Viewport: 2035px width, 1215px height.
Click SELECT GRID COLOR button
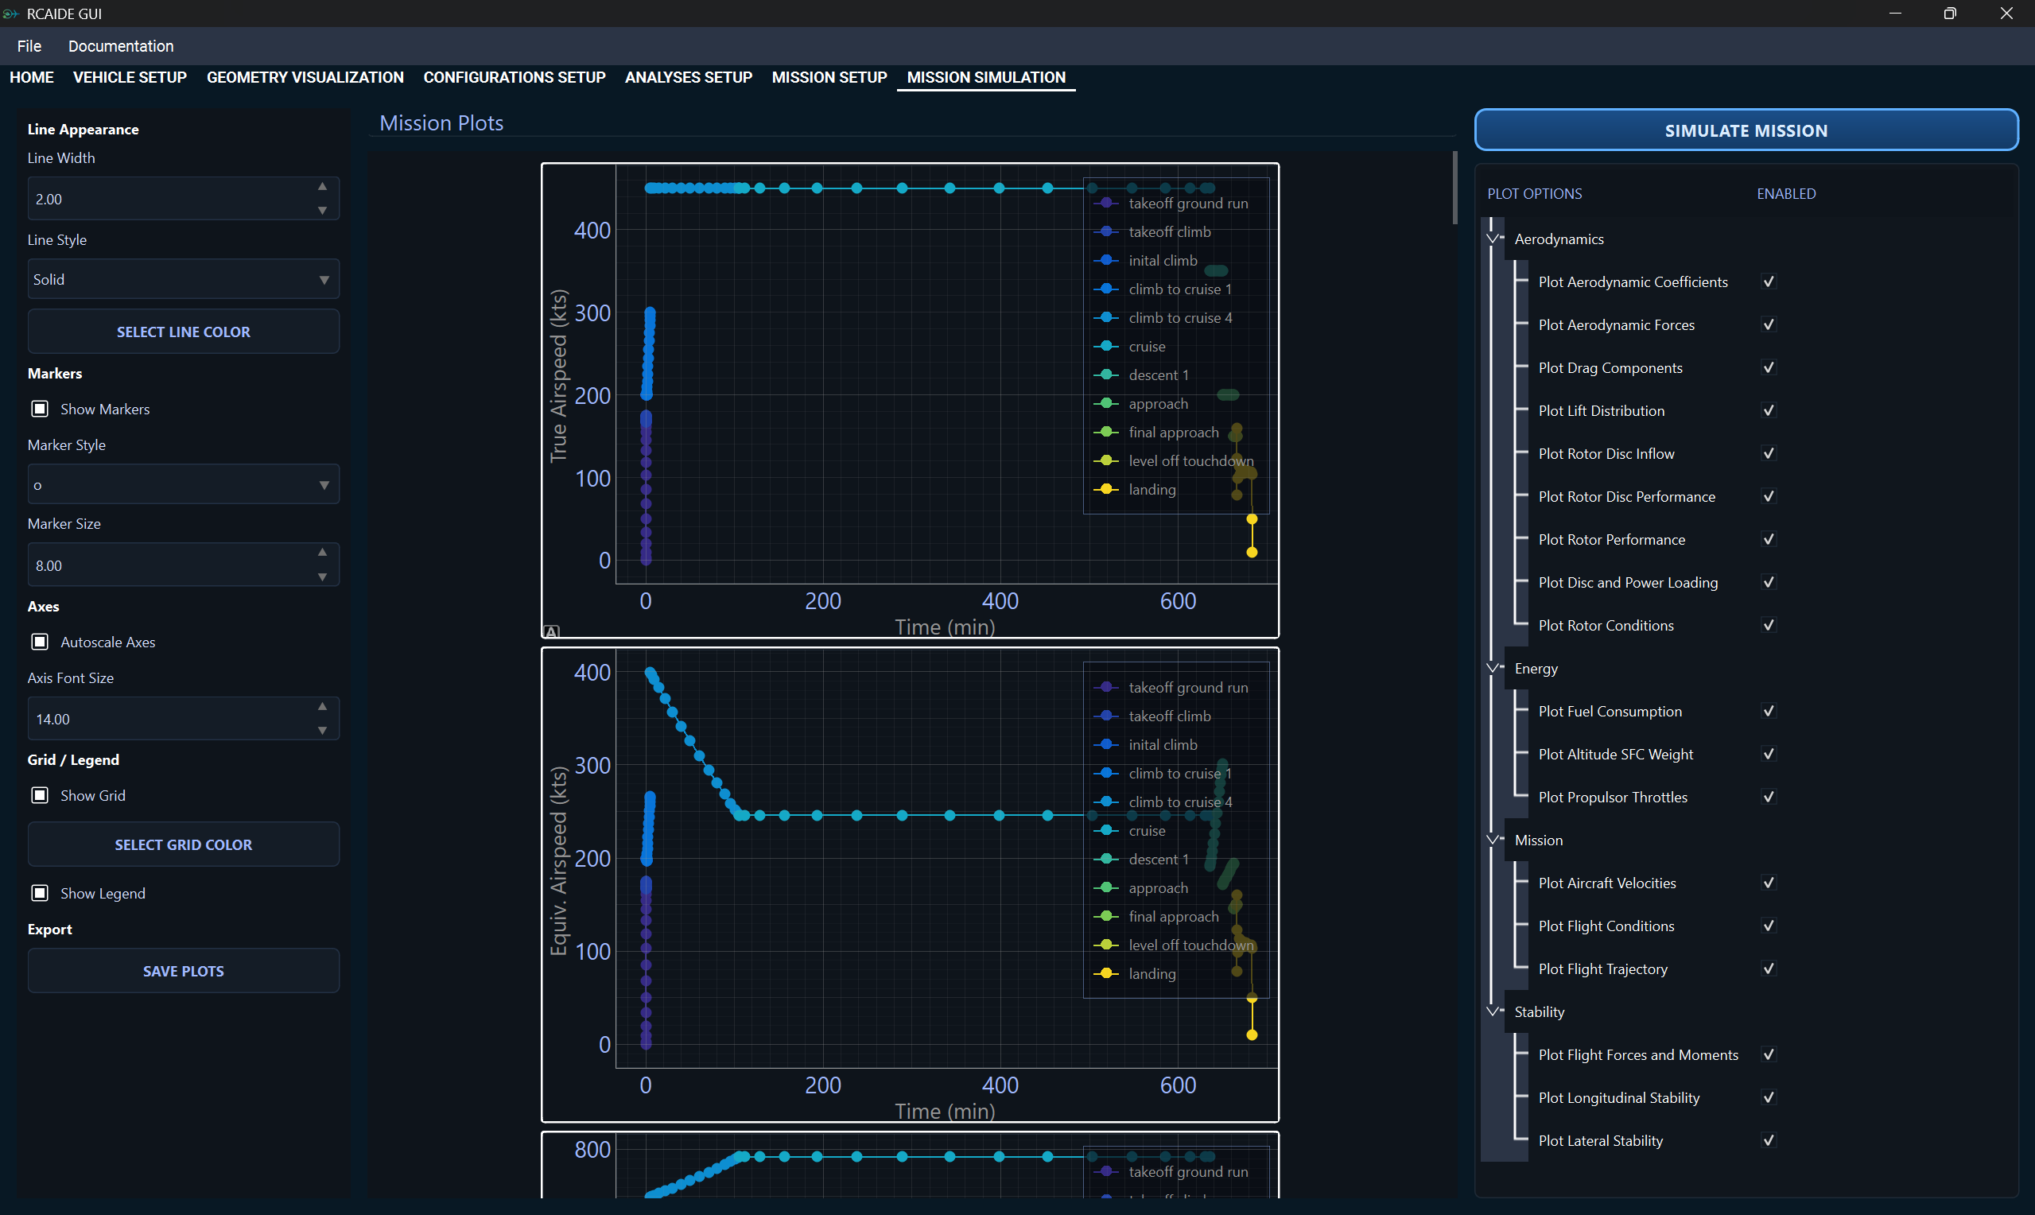[x=184, y=844]
